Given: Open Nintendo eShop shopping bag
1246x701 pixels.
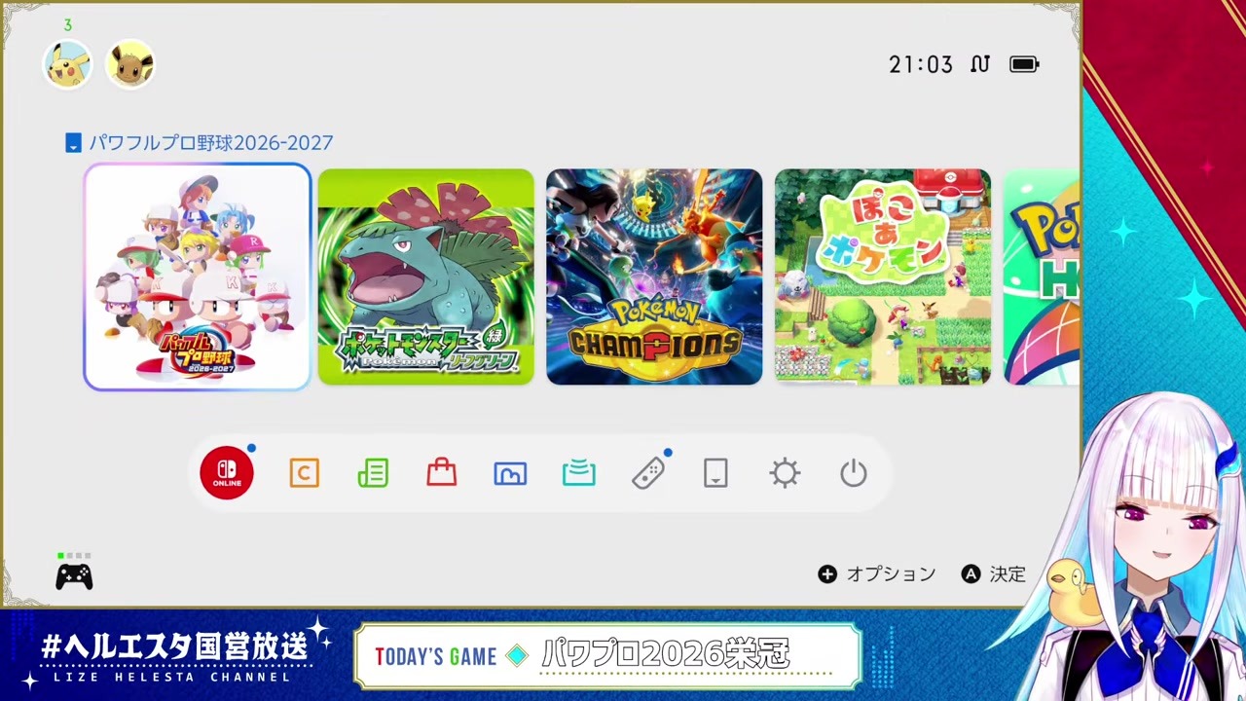Looking at the screenshot, I should tap(442, 474).
